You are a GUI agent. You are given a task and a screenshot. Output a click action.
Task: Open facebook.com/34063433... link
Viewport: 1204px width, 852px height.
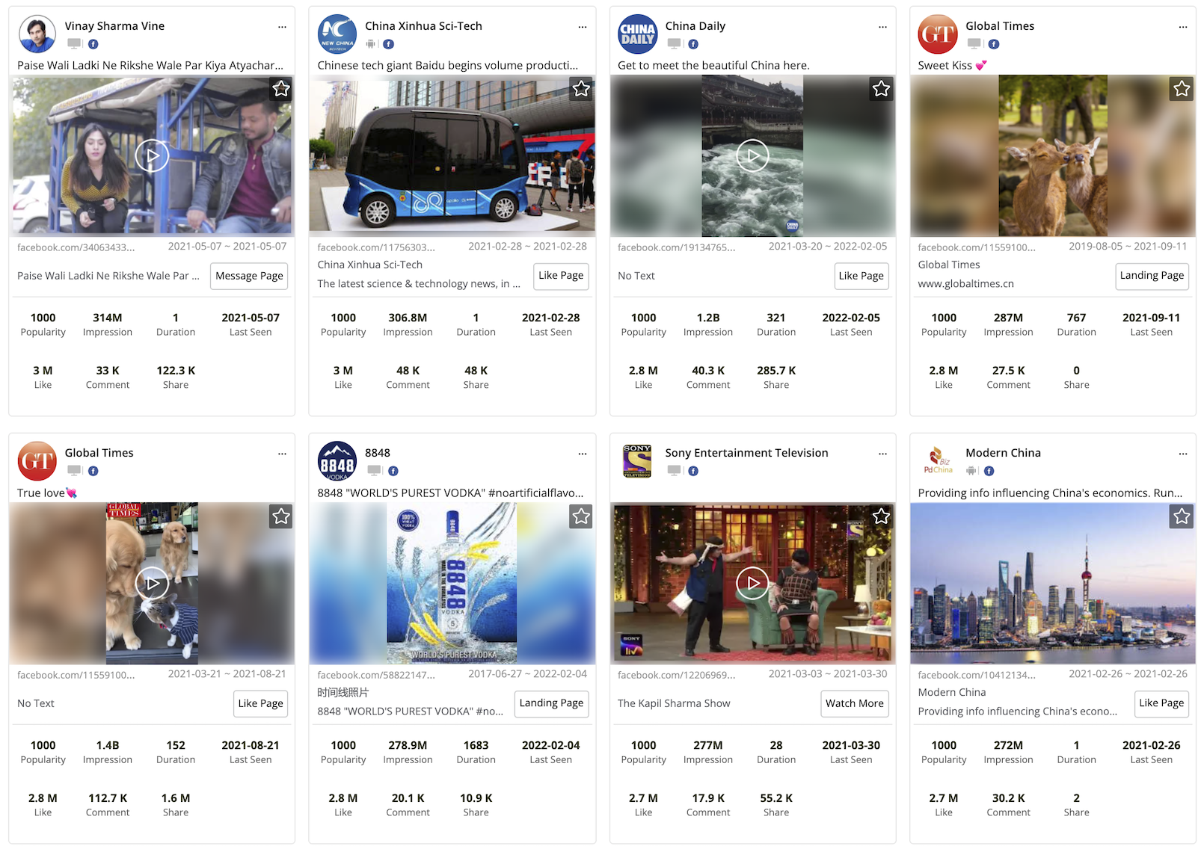point(76,247)
